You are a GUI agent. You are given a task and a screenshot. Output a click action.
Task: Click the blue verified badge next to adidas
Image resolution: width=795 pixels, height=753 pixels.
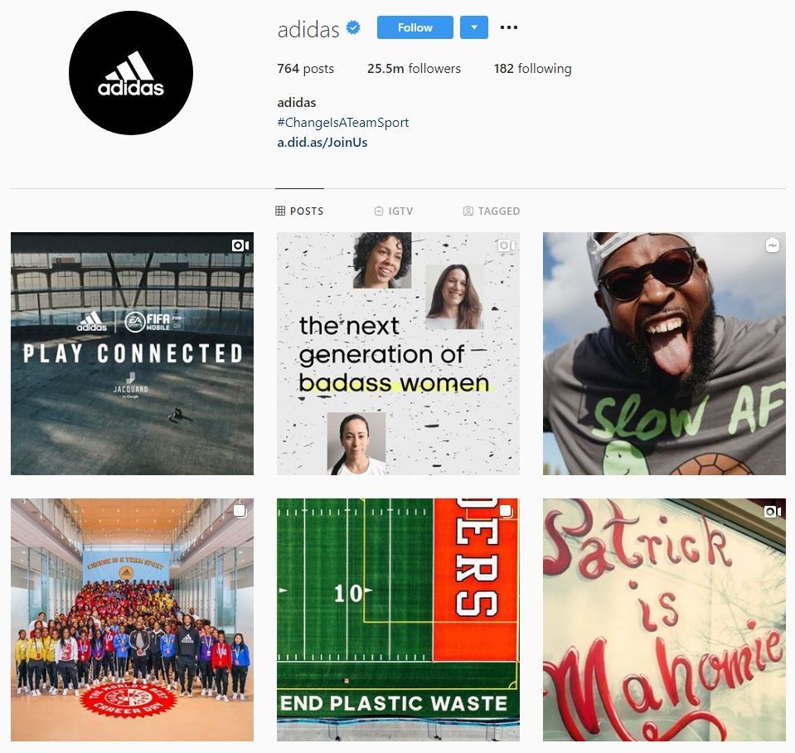pyautogui.click(x=353, y=27)
